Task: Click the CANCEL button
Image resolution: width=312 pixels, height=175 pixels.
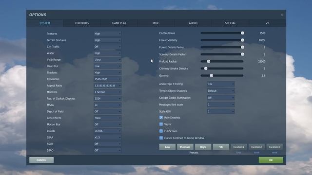Action: (x=41, y=160)
